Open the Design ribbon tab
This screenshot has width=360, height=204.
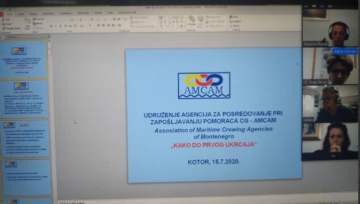(33, 14)
